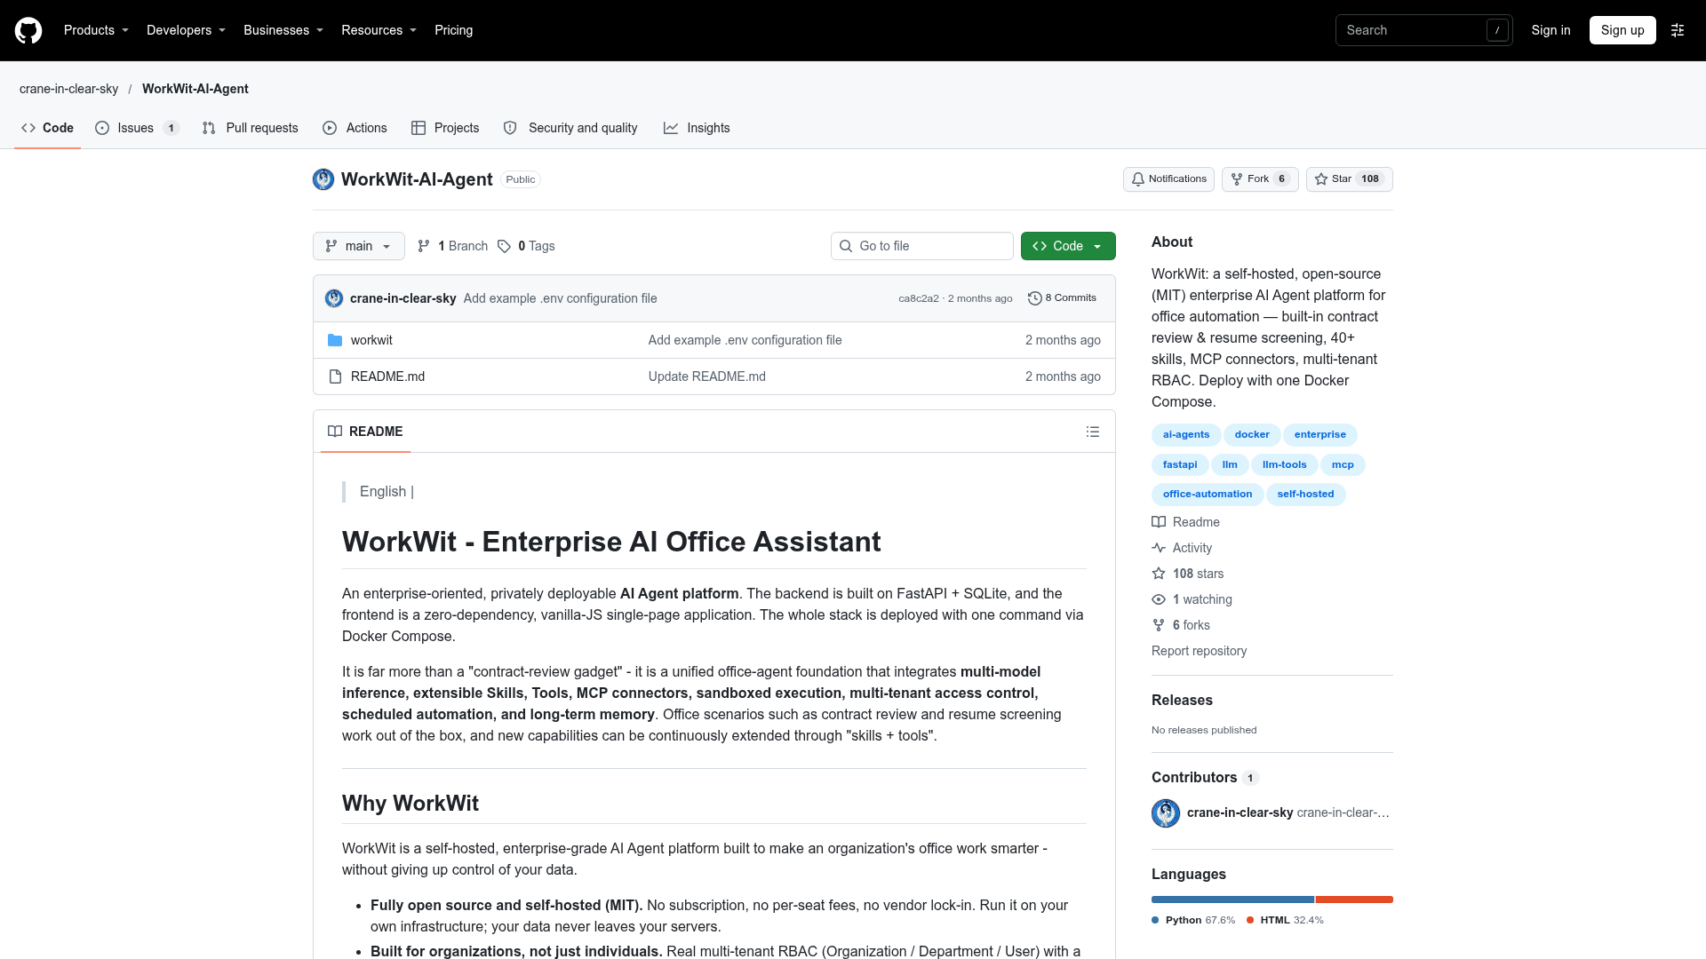Viewport: 1706px width, 959px height.
Task: Open the Insights tab
Action: (x=698, y=128)
